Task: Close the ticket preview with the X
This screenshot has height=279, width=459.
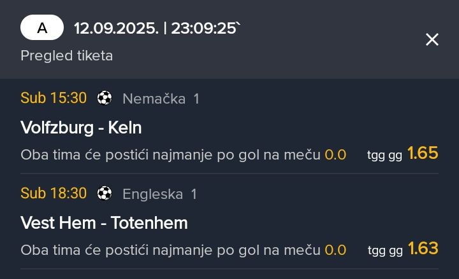Action: pyautogui.click(x=432, y=39)
